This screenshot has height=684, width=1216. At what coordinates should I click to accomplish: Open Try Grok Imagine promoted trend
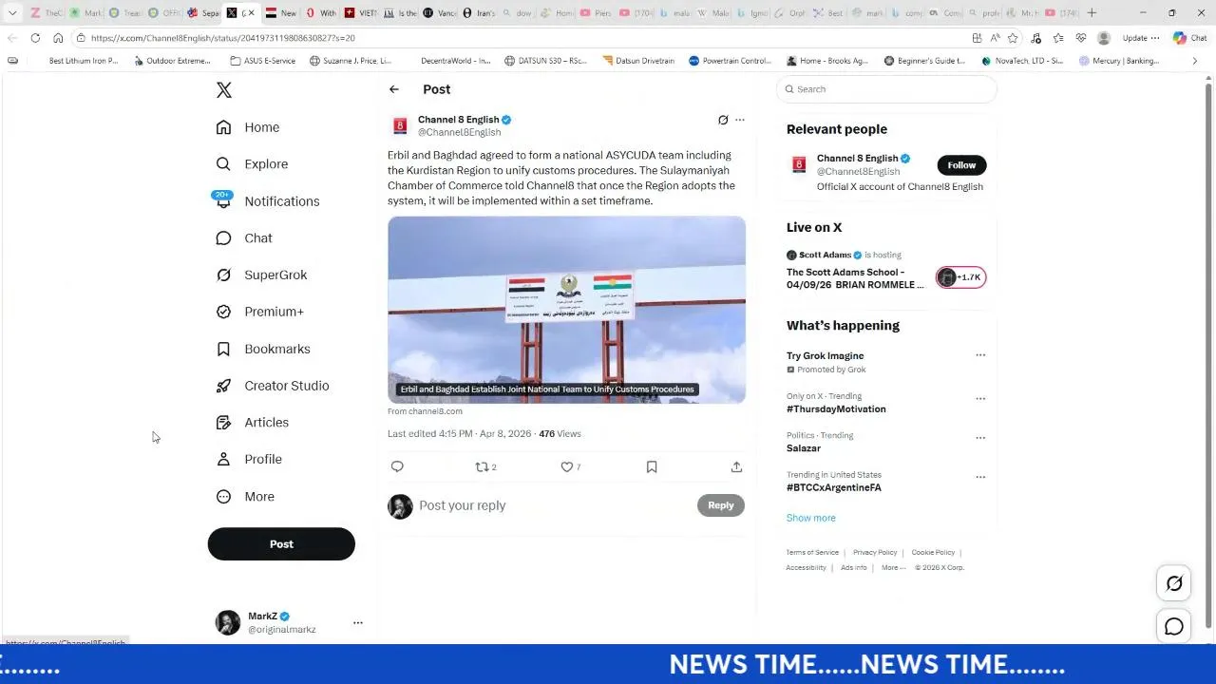pos(825,356)
